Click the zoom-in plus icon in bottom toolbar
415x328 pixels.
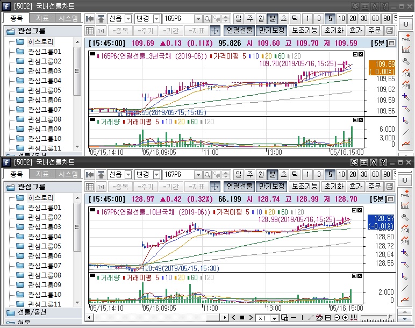click(345, 318)
